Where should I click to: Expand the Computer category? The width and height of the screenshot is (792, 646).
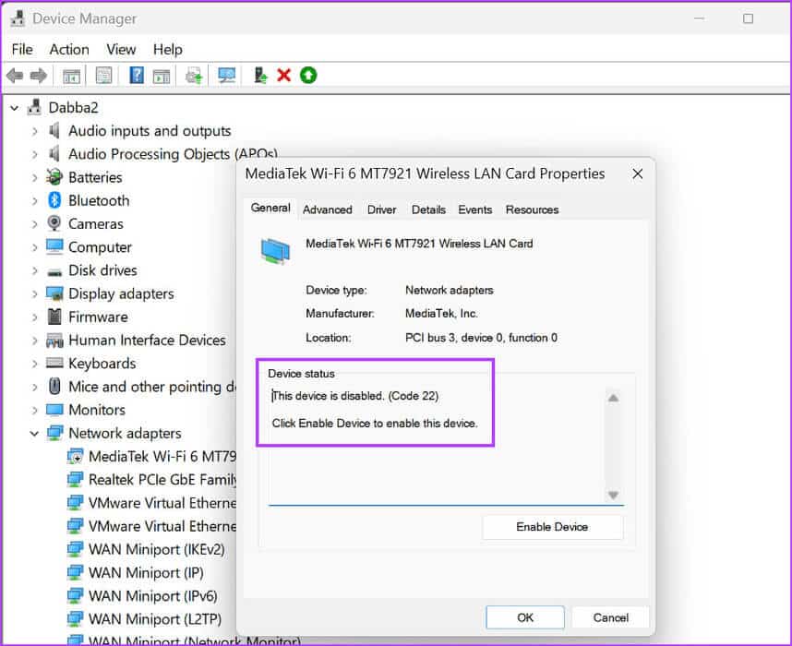[34, 247]
